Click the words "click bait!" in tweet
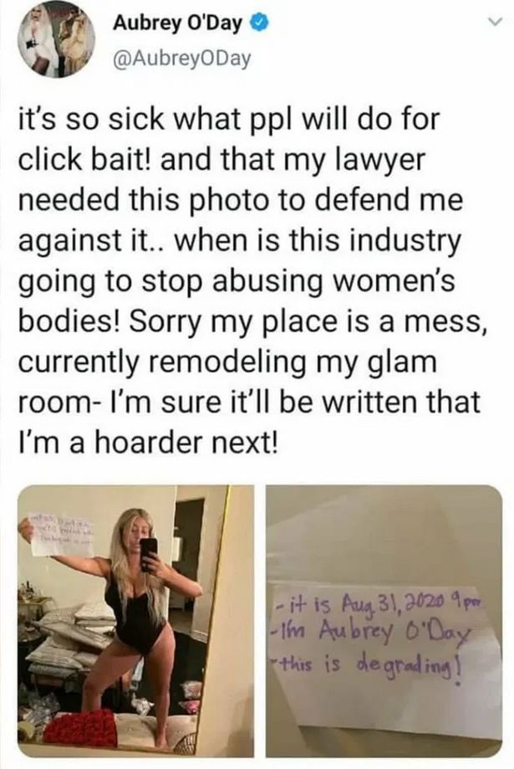The width and height of the screenshot is (514, 769). pos(86,161)
